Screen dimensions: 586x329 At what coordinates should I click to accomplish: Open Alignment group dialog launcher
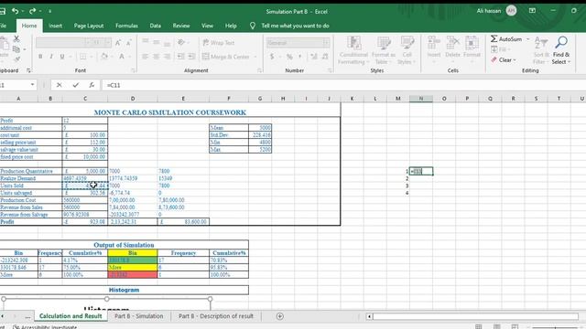coord(259,70)
